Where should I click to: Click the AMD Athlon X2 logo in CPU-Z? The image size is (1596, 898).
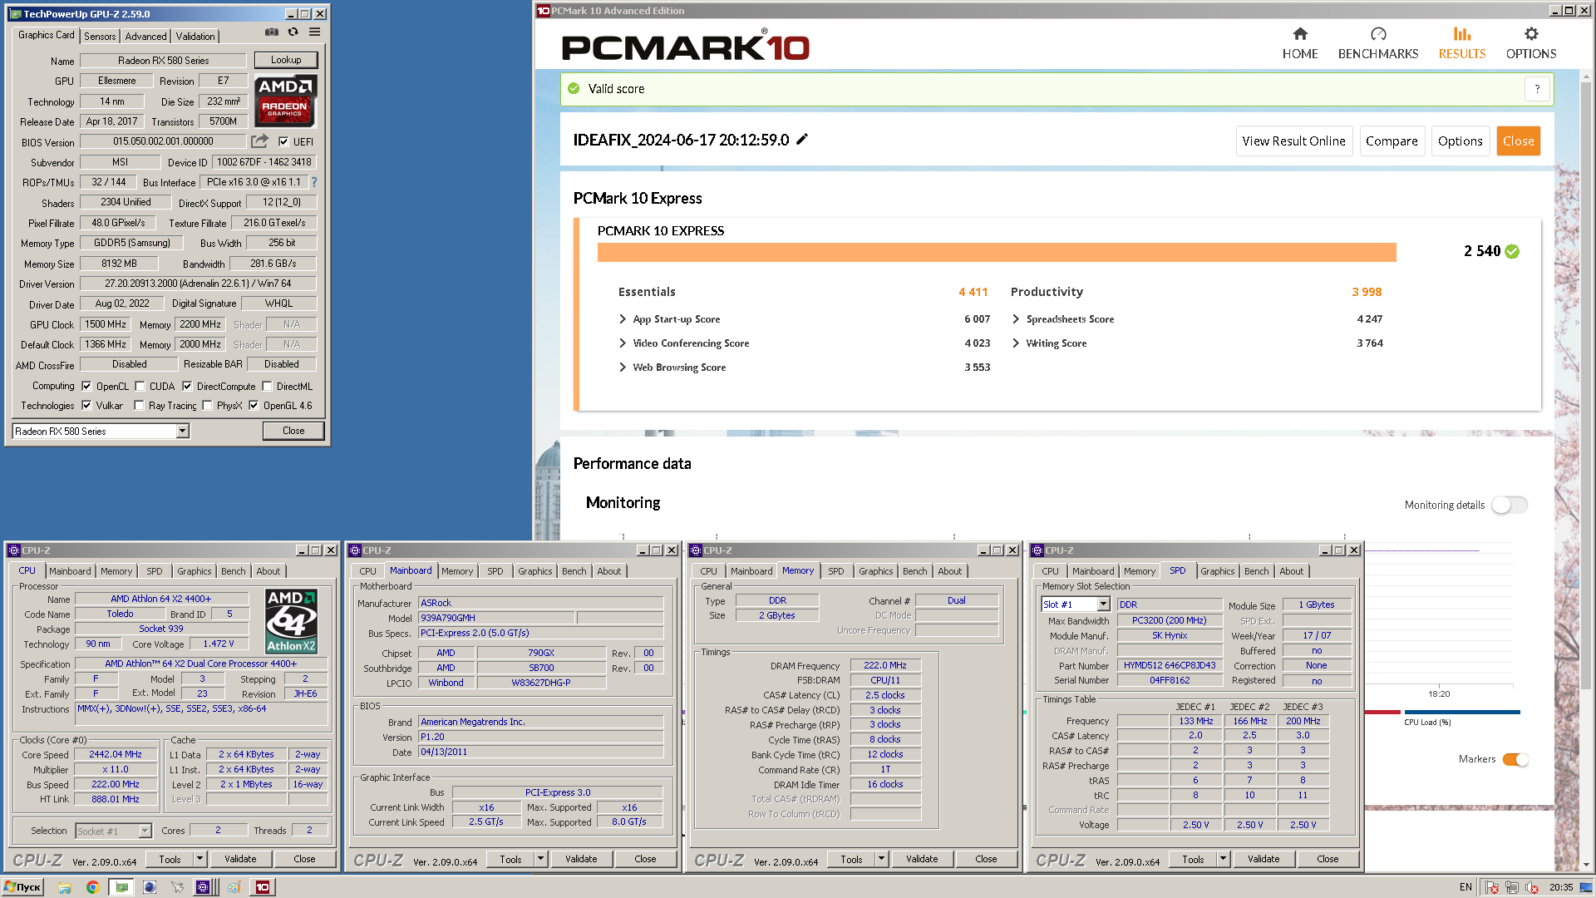[291, 621]
